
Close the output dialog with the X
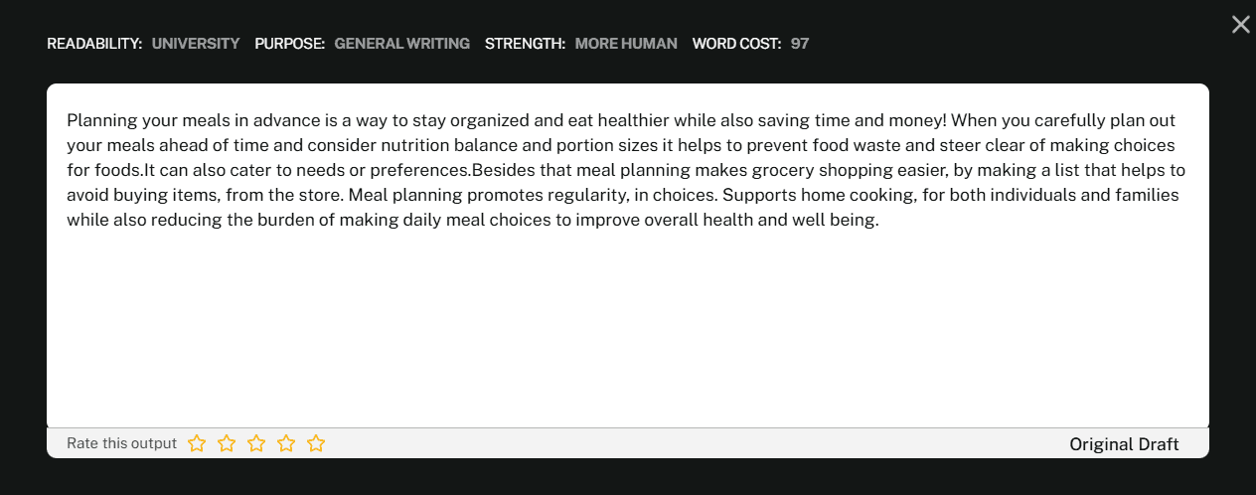[1240, 25]
